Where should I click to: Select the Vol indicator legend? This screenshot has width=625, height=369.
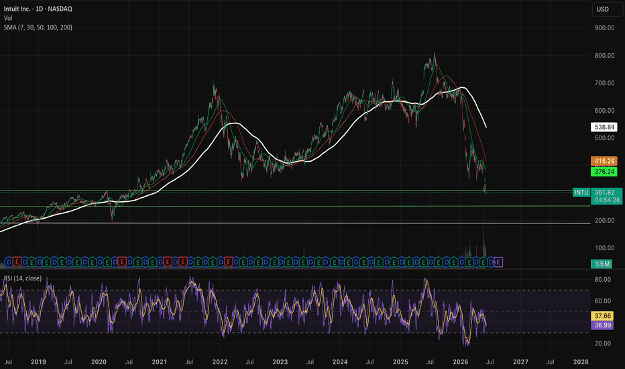point(8,18)
